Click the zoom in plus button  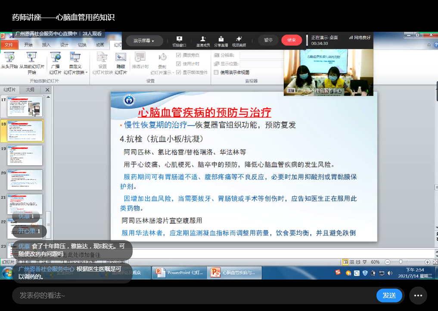pos(427,262)
